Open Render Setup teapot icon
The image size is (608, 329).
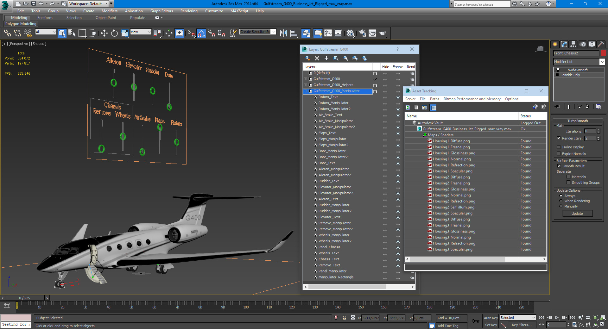click(x=362, y=33)
